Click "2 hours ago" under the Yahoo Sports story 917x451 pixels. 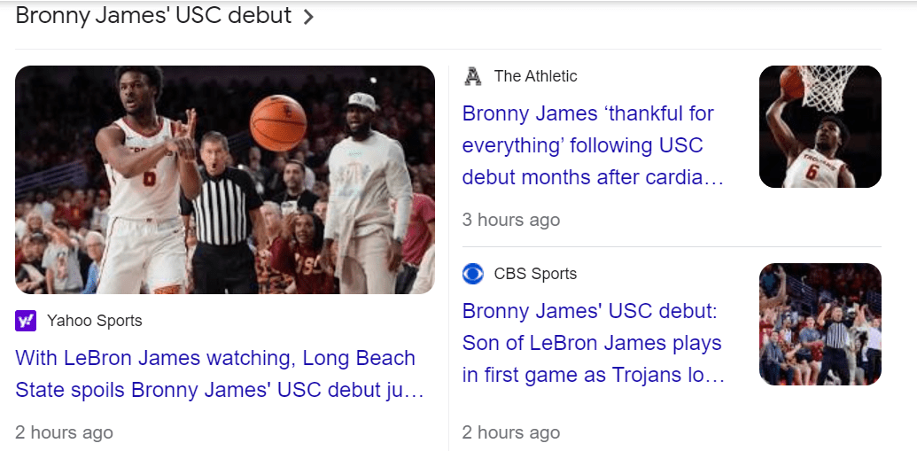click(x=64, y=432)
